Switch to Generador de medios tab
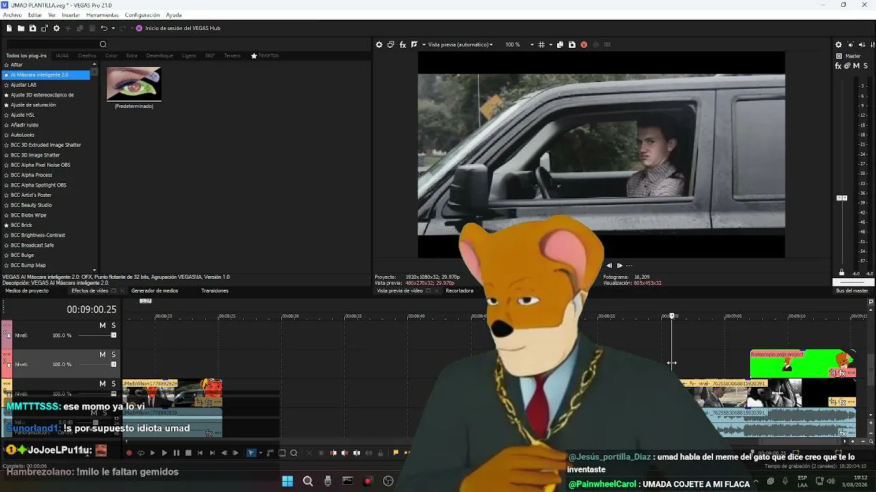Screen dimensions: 876x492 tap(155, 290)
